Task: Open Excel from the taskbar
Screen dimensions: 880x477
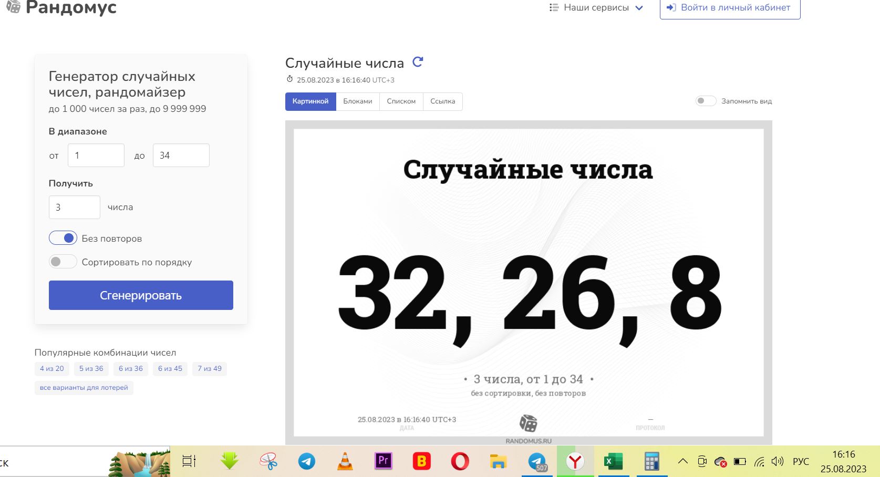Action: [x=613, y=462]
